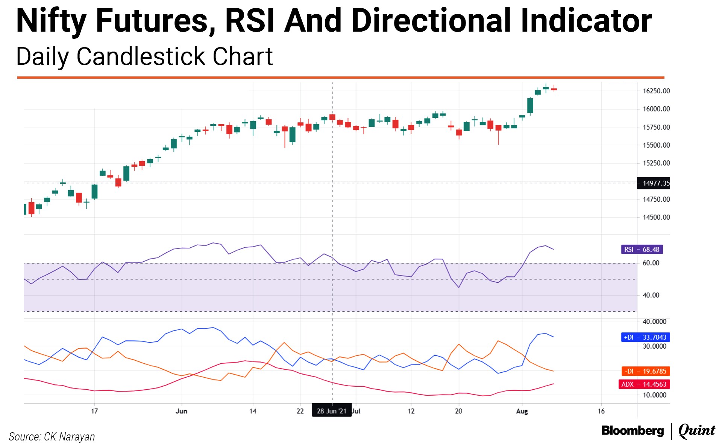Click the 28 Jun '21 date marker
722x445 pixels.
coord(331,411)
